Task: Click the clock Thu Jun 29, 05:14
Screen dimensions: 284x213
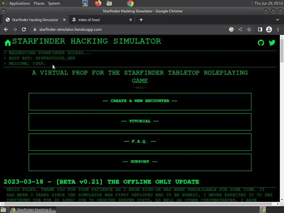Action: click(268, 3)
